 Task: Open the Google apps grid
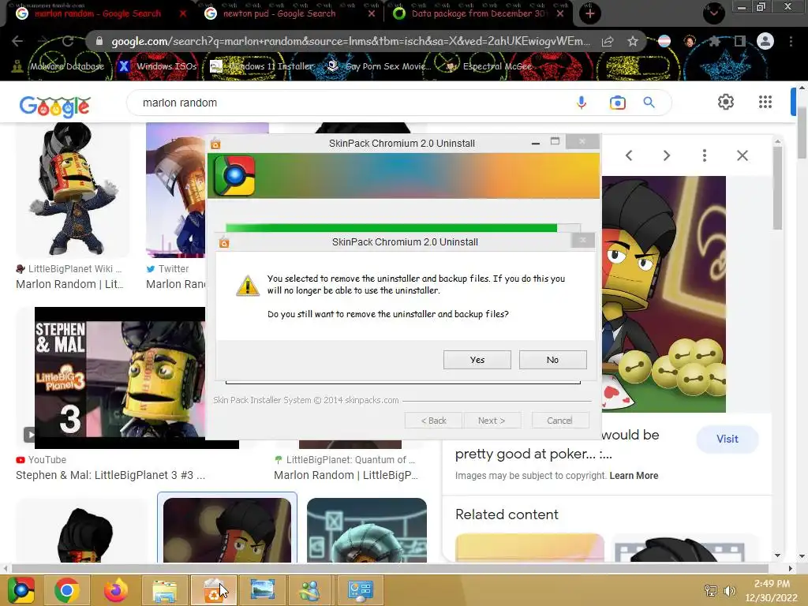tap(765, 102)
